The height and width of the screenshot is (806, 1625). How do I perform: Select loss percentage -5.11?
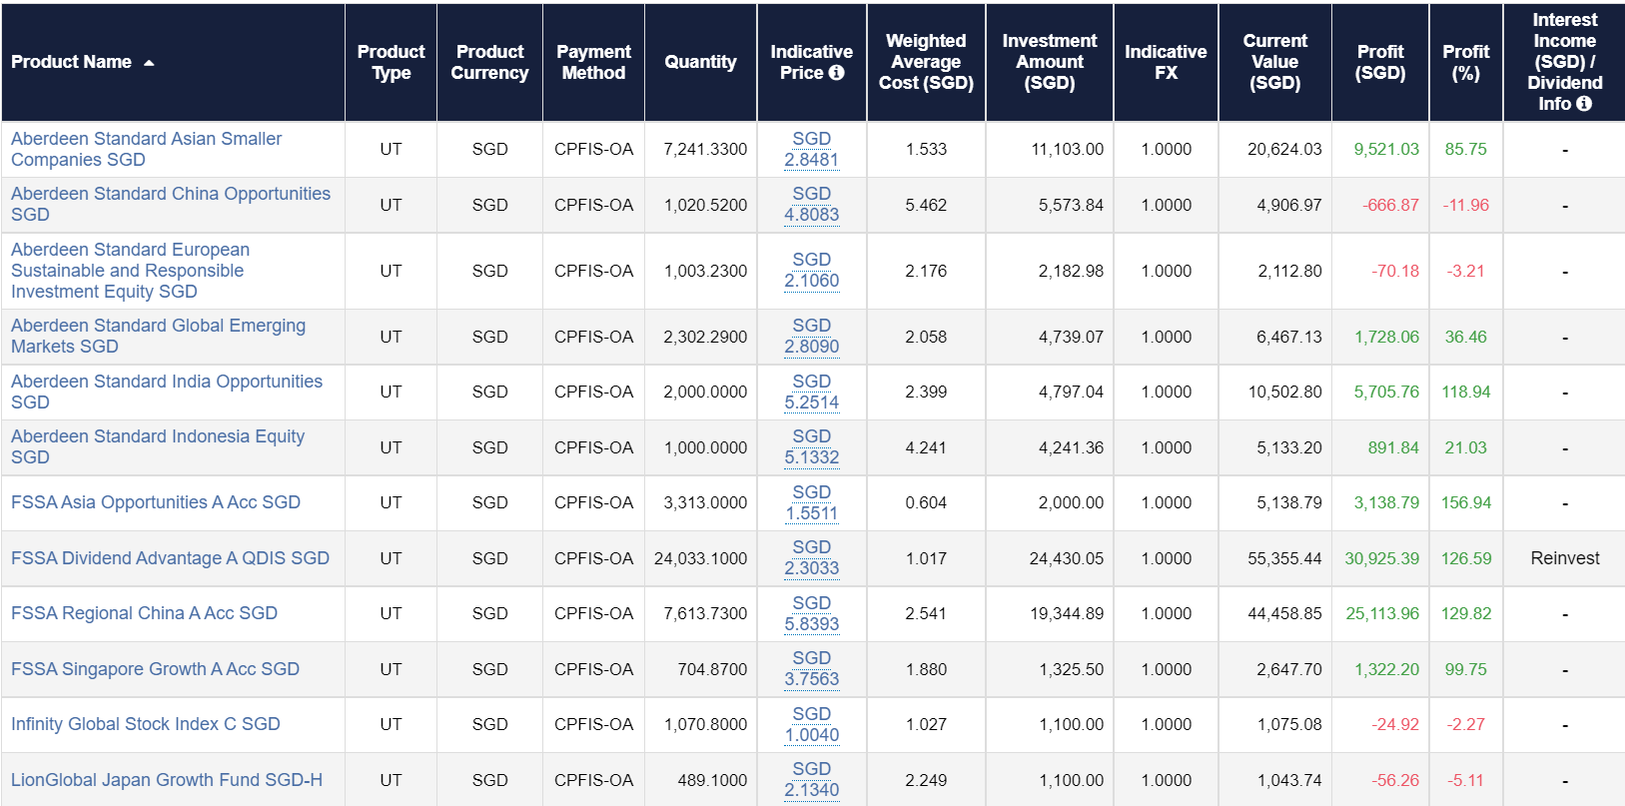point(1465,780)
